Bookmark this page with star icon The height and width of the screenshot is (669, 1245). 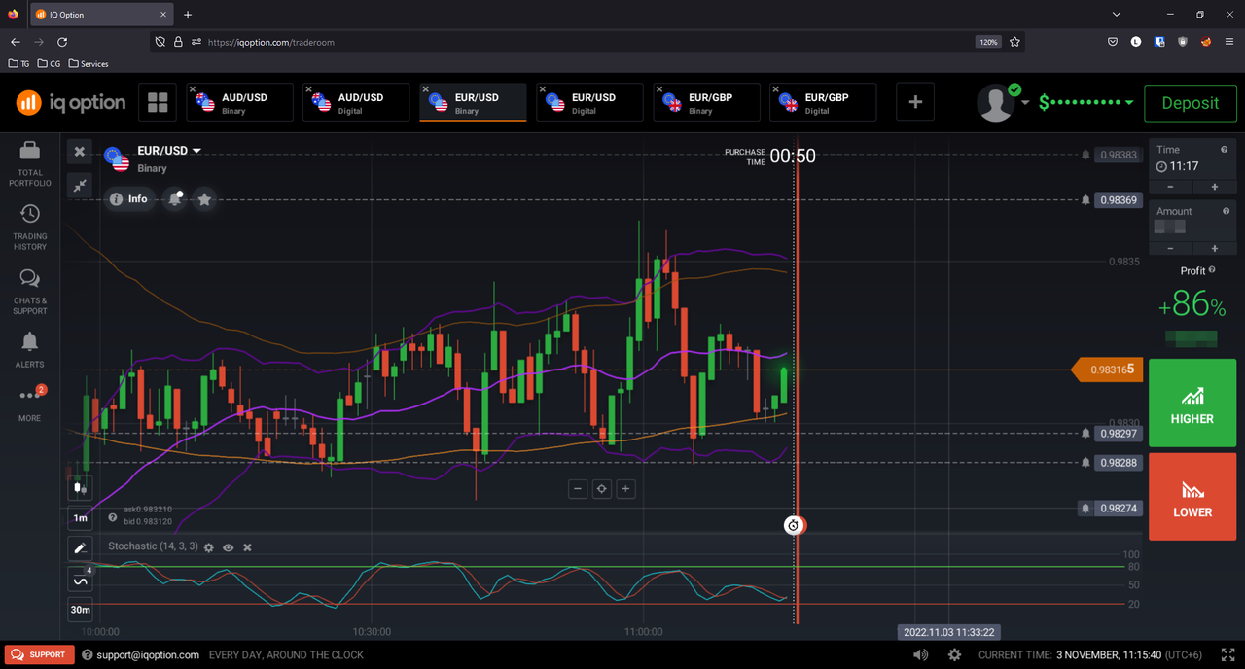(x=1014, y=42)
